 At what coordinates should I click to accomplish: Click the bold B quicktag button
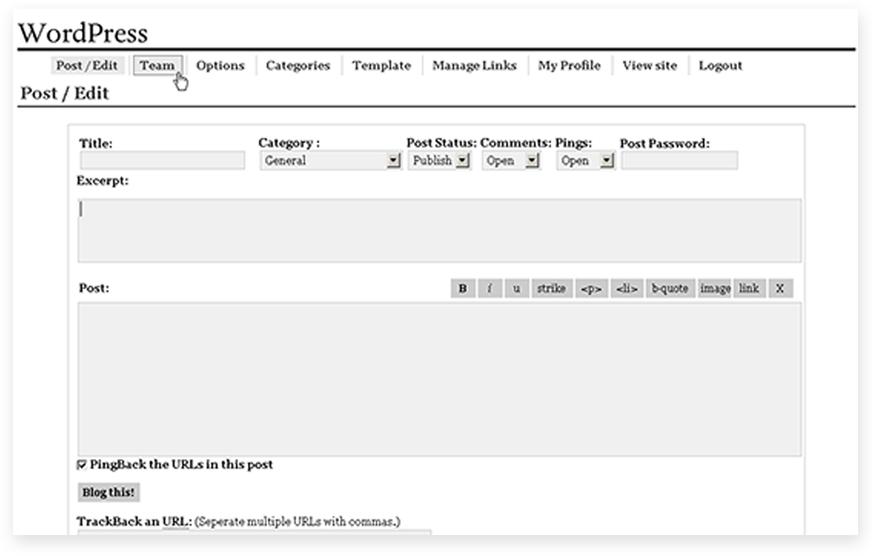(x=463, y=288)
